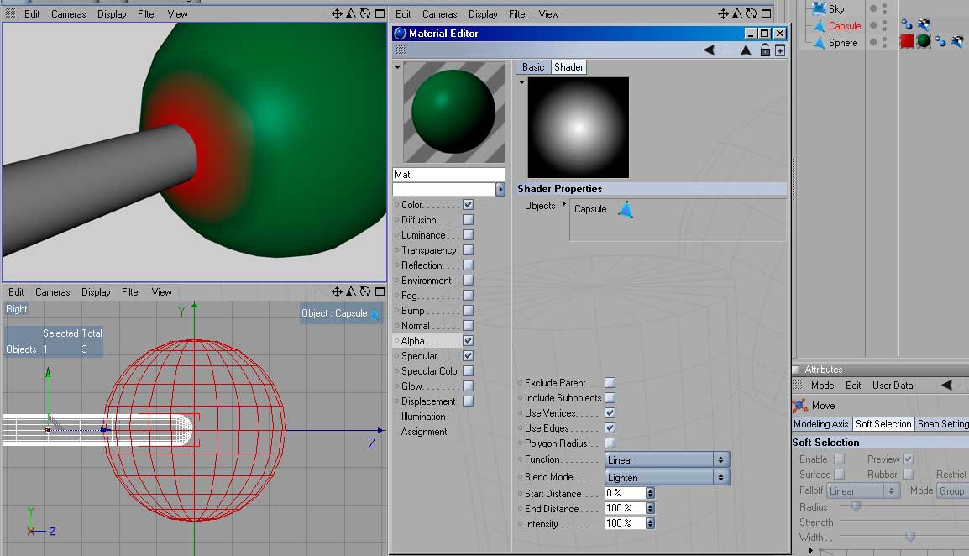Switch to Basic tab in Material Editor

532,67
